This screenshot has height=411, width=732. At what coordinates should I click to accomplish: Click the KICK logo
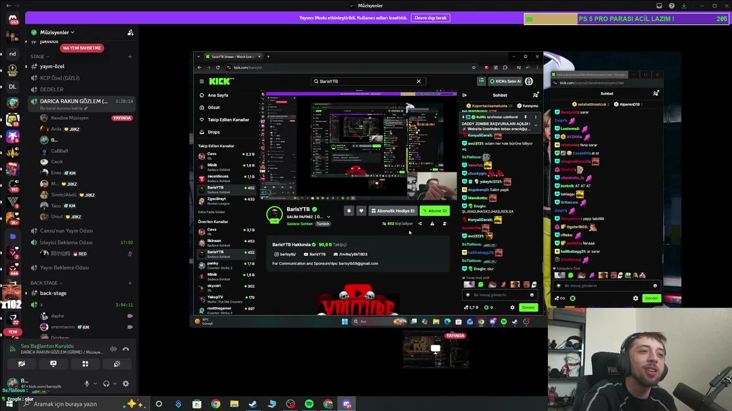point(221,82)
